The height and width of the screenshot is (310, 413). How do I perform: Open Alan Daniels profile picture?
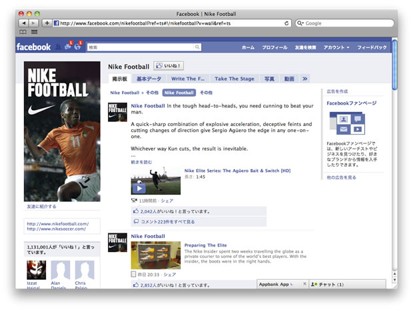tap(61, 270)
